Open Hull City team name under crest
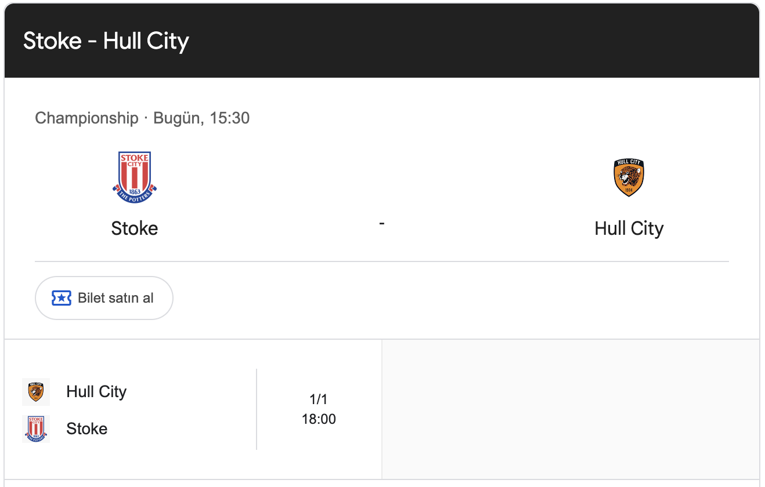The image size is (765, 487). 629,228
